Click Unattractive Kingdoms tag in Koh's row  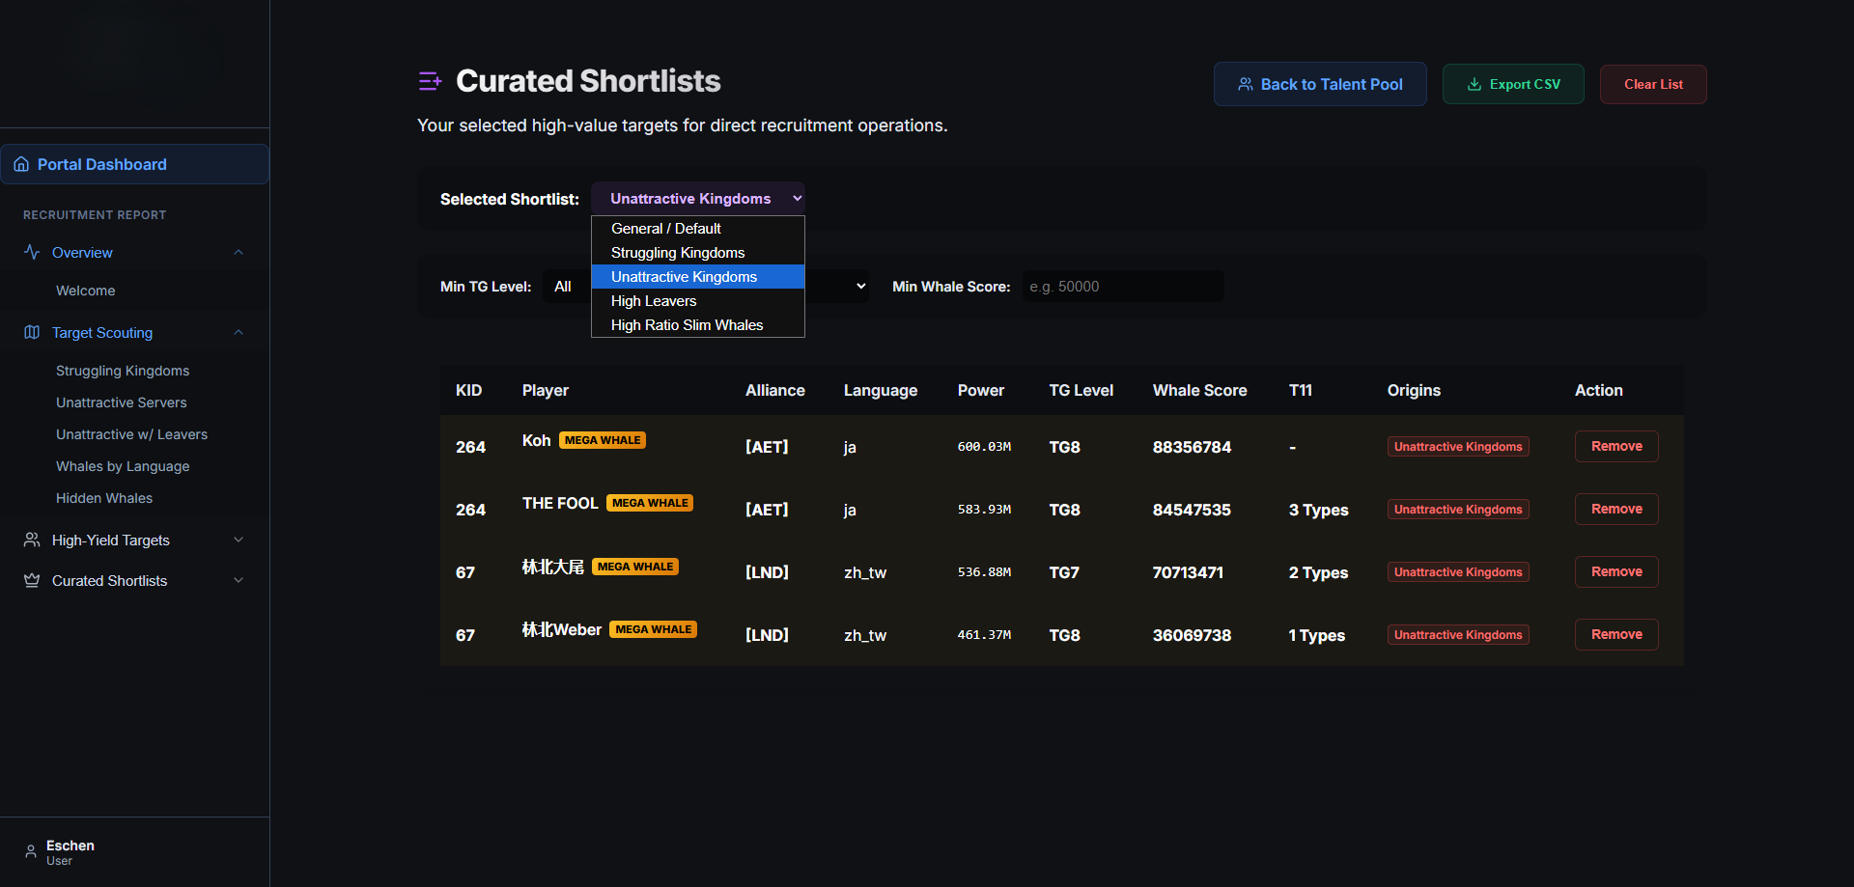(x=1458, y=446)
